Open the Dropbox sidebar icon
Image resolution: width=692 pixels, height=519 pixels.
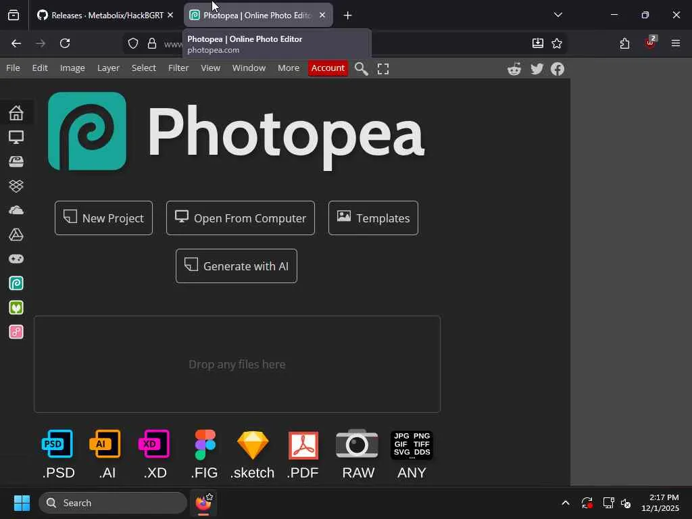coord(16,186)
